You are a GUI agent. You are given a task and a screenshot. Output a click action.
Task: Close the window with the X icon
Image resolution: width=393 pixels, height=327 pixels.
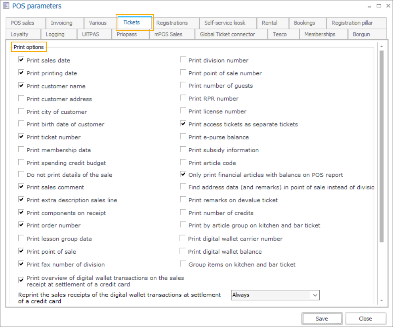[387, 6]
